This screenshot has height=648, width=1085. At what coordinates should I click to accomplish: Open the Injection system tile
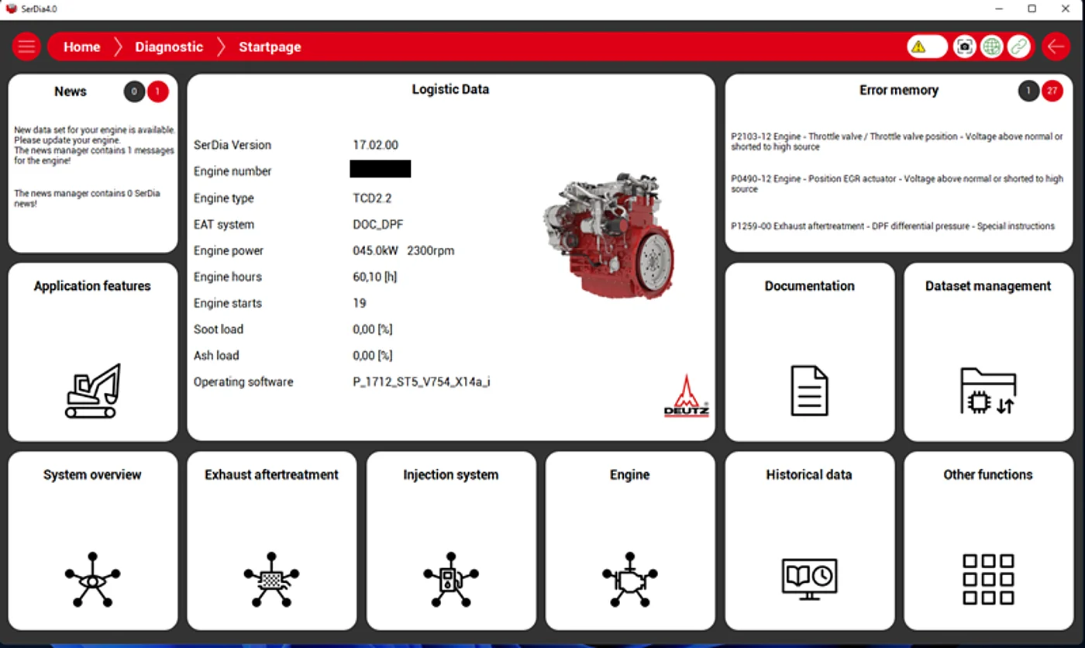tap(451, 540)
